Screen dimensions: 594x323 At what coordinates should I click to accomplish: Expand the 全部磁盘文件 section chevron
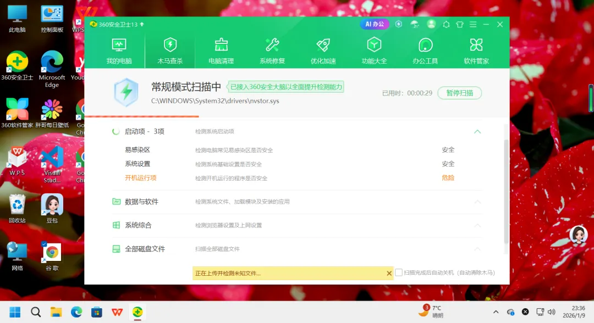coord(477,249)
